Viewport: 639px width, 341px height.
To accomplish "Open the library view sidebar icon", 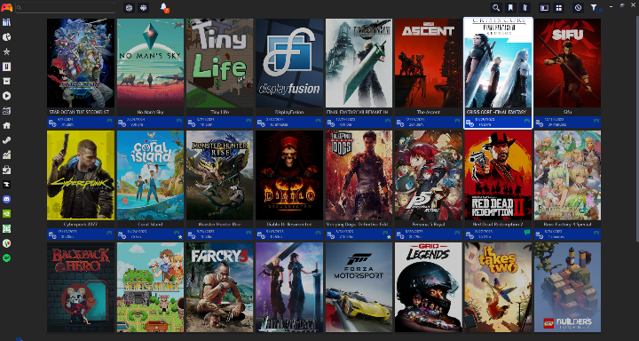I will tap(6, 22).
